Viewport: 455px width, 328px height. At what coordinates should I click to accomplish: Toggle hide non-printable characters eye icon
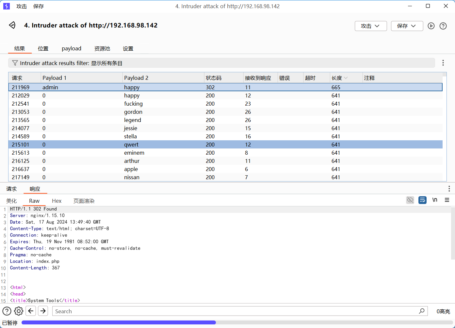coord(410,200)
